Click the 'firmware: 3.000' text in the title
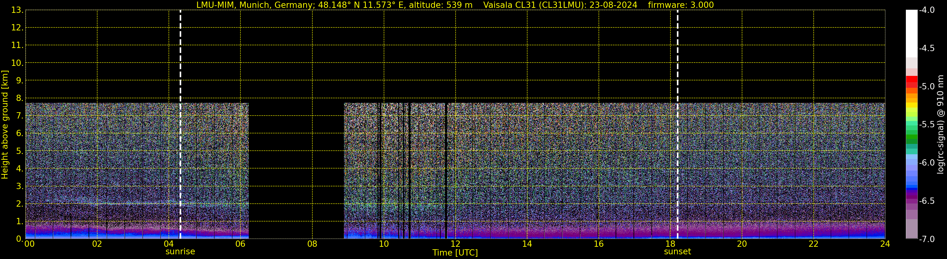947x259 pixels. coord(680,5)
